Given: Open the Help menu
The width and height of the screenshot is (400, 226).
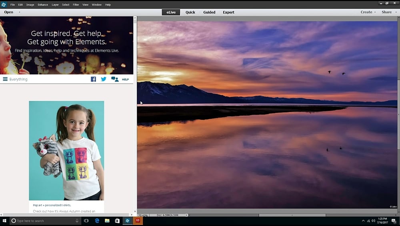Looking at the screenshot, I should coord(108,4).
